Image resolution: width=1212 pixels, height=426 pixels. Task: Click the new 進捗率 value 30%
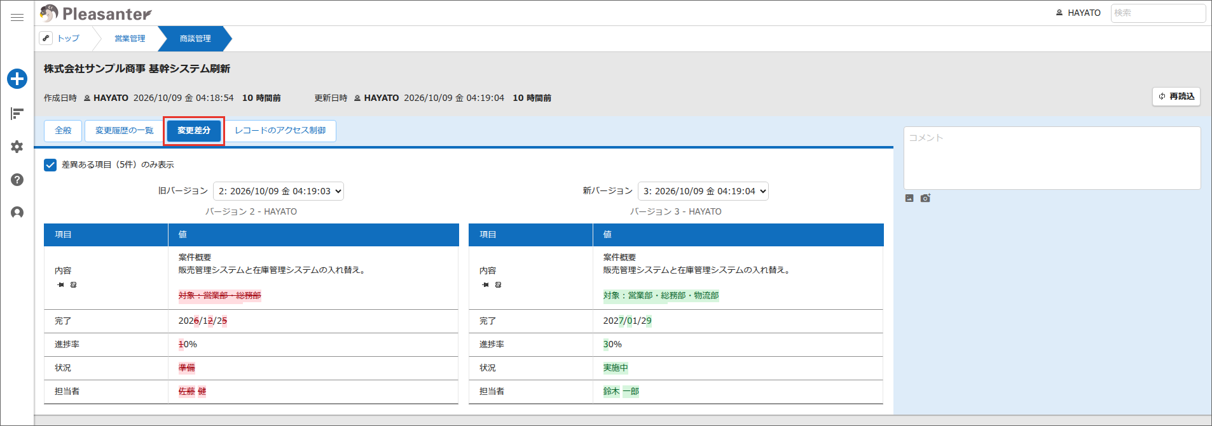point(612,345)
